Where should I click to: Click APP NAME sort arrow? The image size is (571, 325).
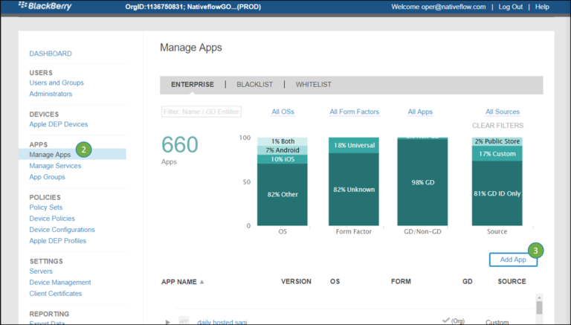201,282
